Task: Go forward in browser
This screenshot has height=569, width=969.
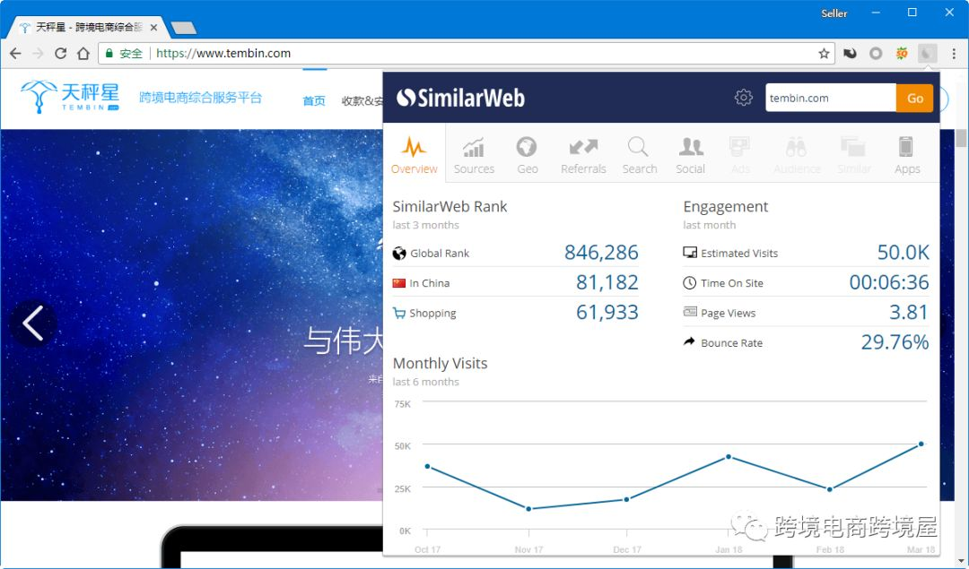Action: point(38,54)
